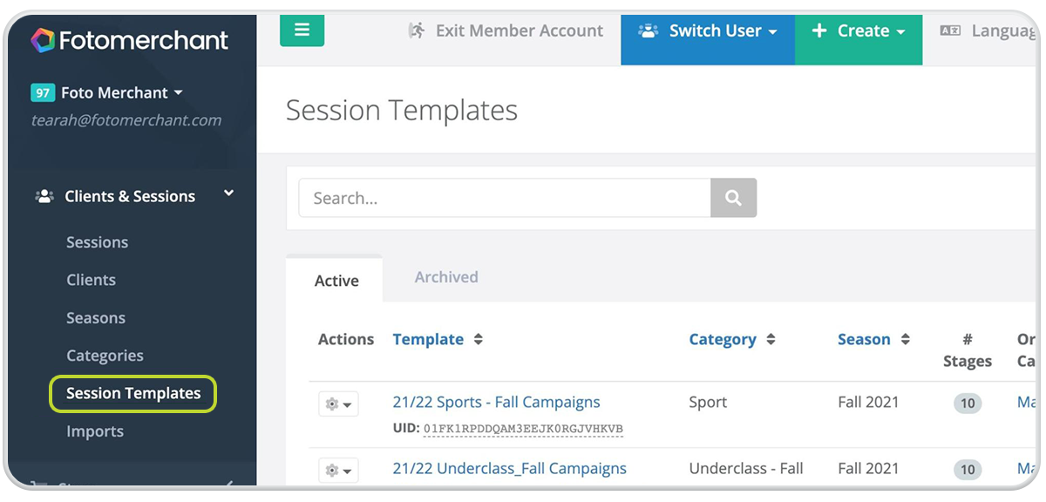Viewport: 1046px width, 502px height.
Task: Switch to the Archived tab
Action: pyautogui.click(x=446, y=277)
